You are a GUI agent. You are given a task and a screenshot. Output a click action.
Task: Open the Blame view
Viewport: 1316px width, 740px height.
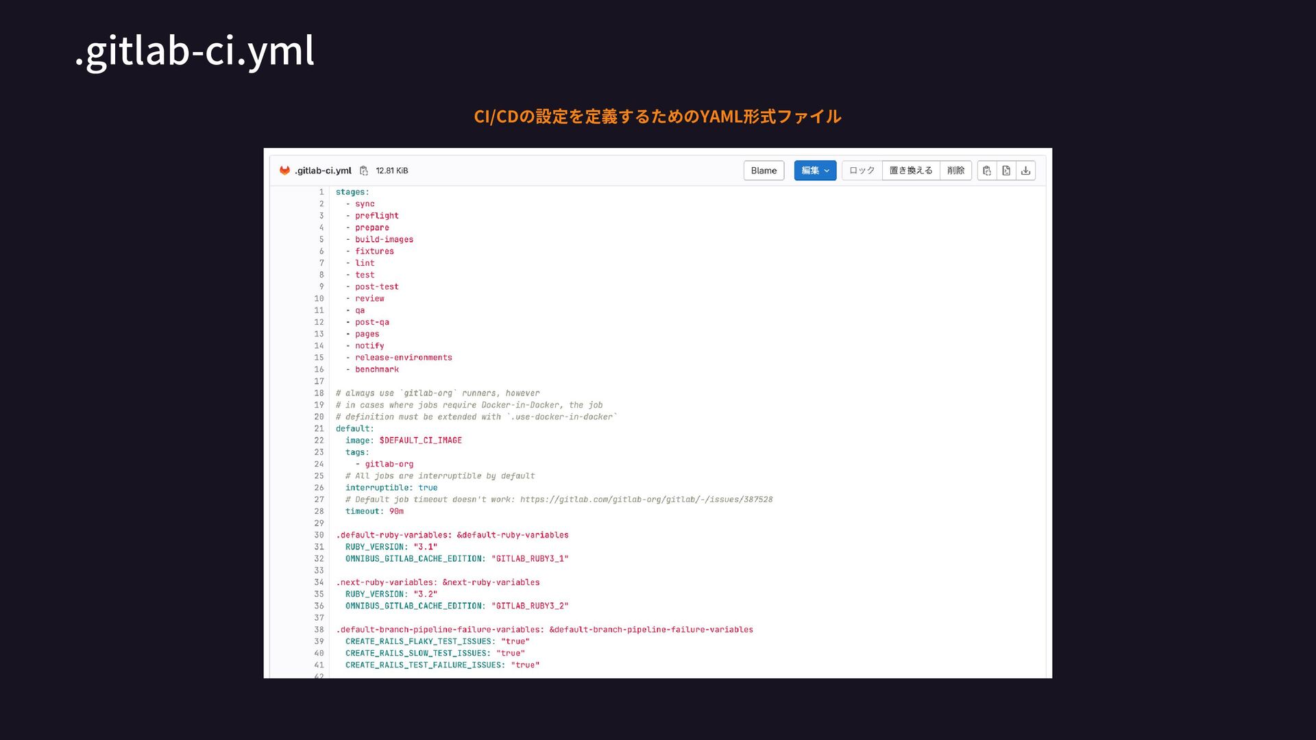tap(764, 171)
